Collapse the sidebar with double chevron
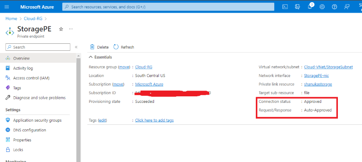 [76, 47]
